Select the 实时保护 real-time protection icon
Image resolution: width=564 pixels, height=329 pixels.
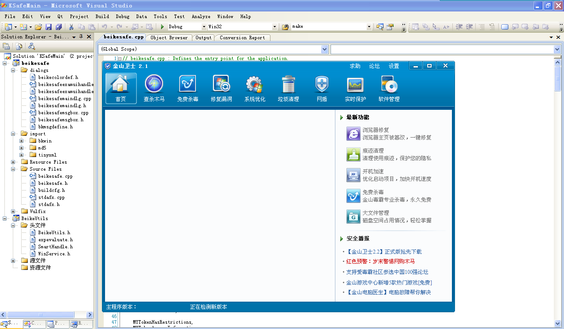coord(355,84)
